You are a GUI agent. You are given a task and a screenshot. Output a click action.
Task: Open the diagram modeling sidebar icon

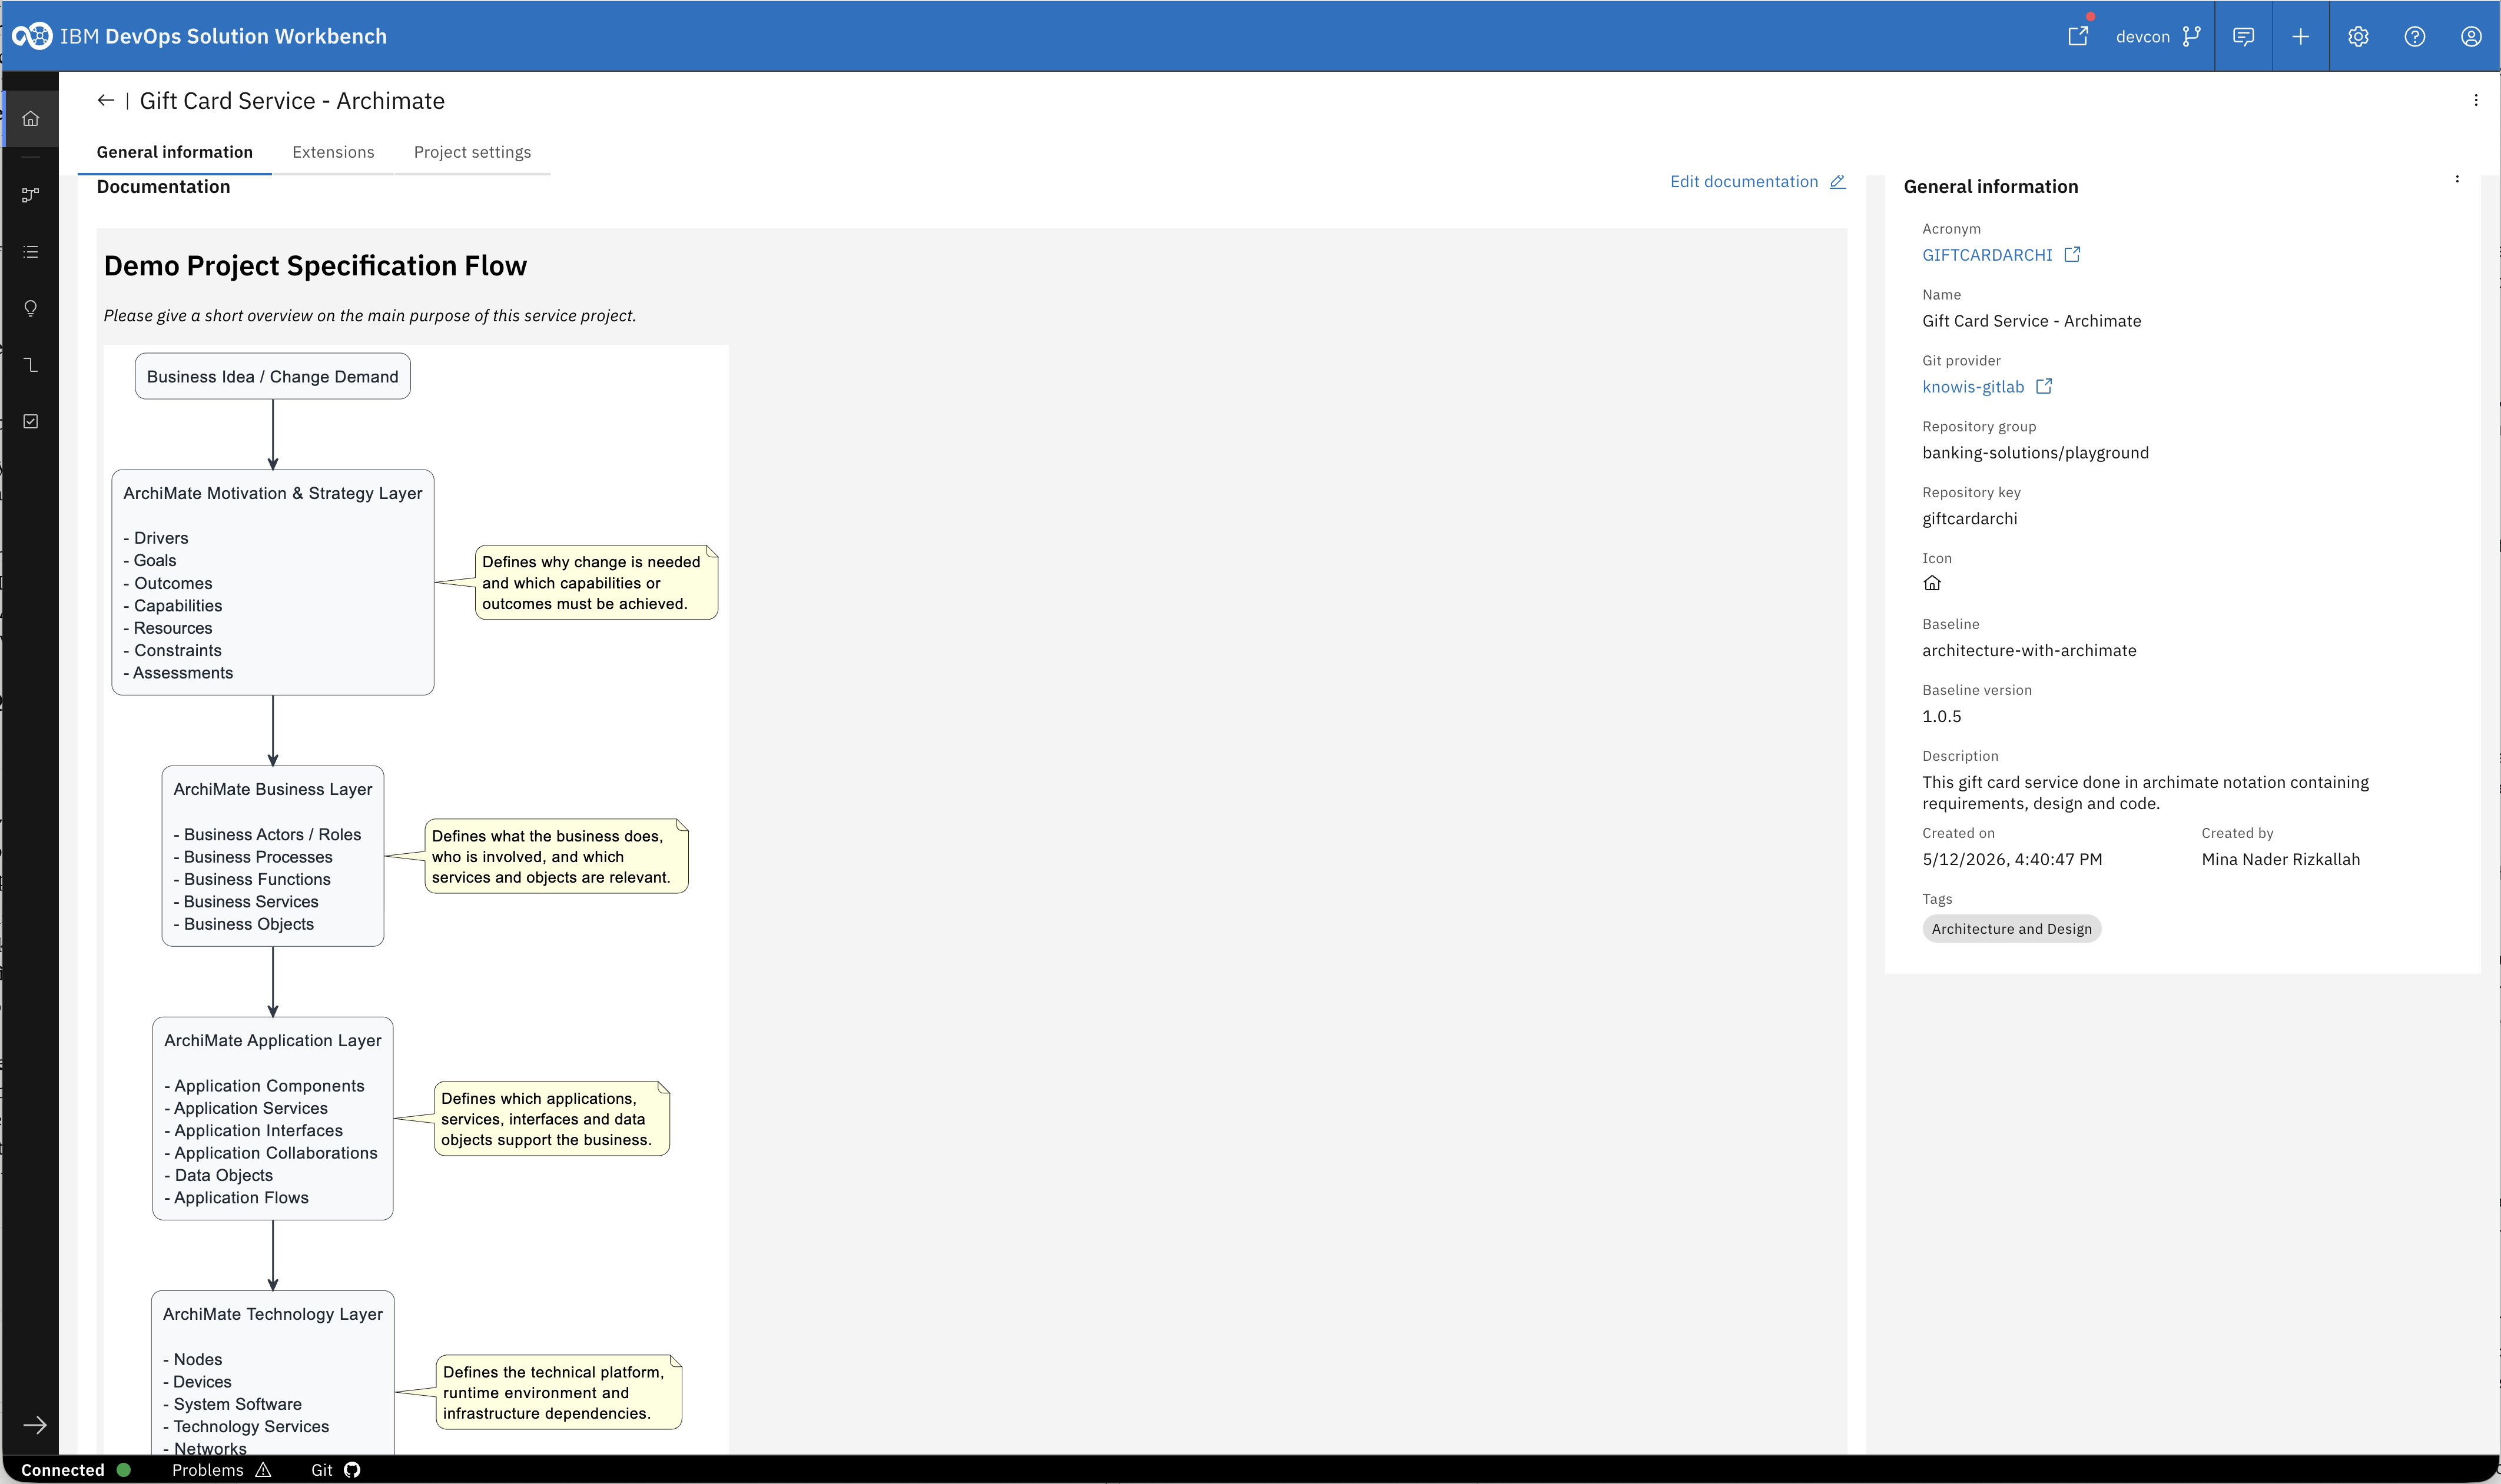[31, 195]
